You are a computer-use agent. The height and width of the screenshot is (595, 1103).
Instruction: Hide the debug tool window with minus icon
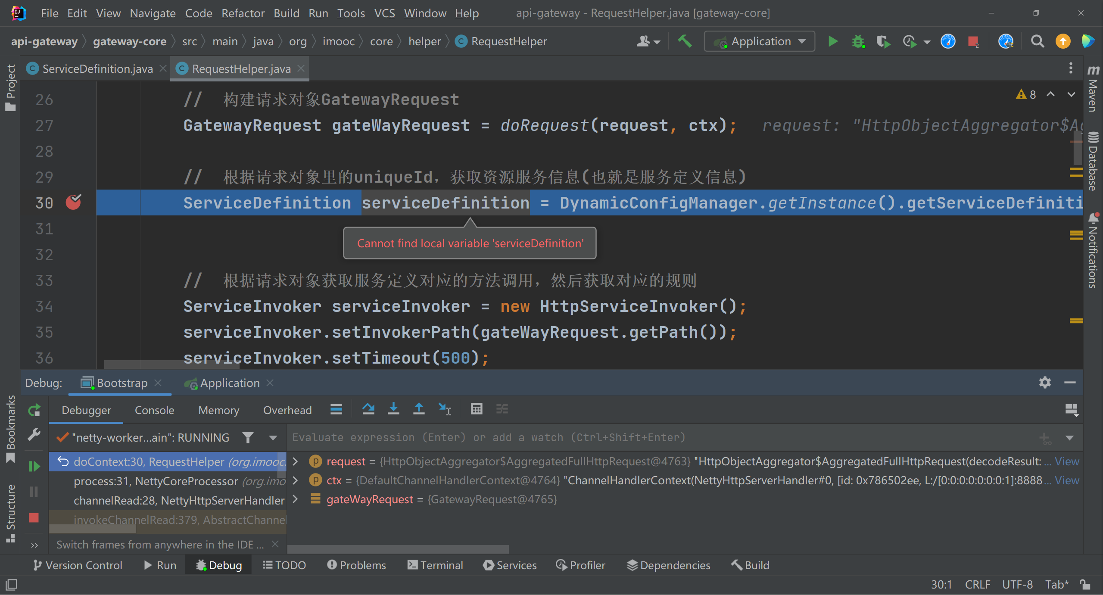[1070, 383]
